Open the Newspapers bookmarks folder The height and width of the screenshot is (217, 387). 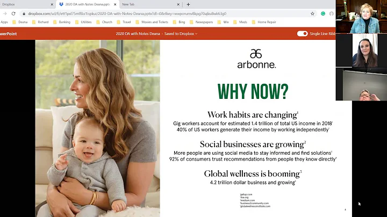[201, 22]
